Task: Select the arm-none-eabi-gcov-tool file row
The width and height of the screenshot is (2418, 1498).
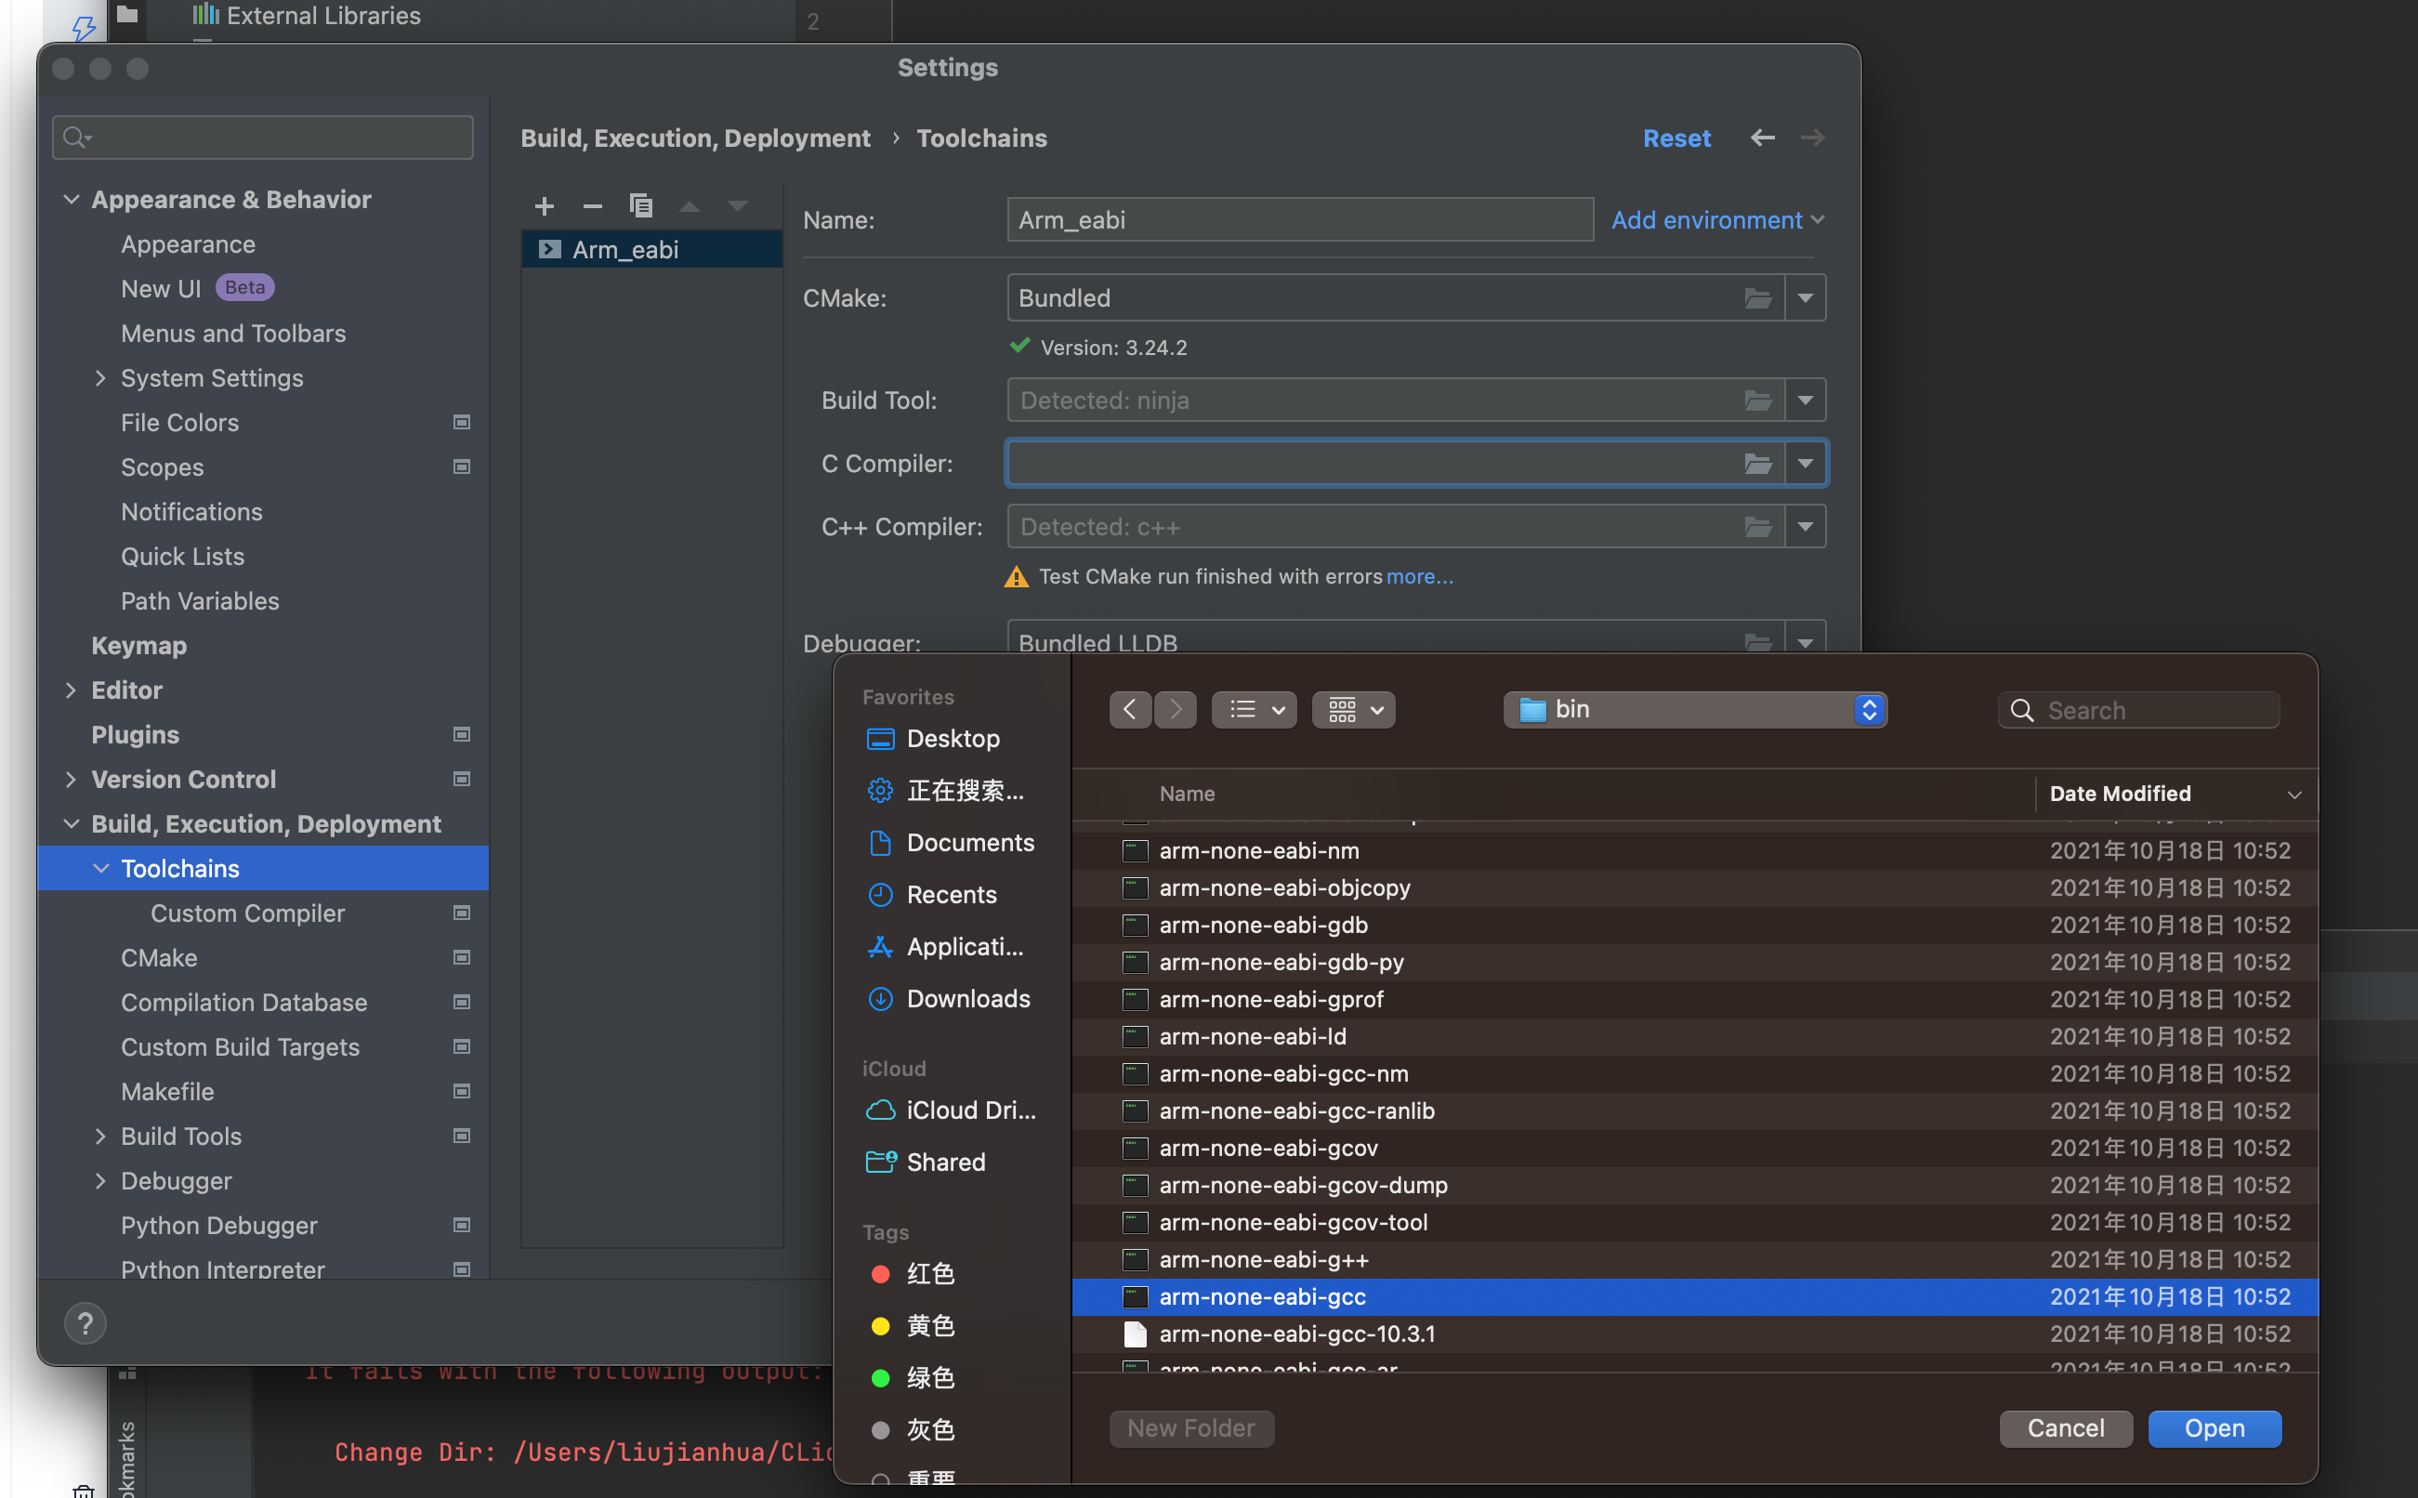Action: 1695,1222
